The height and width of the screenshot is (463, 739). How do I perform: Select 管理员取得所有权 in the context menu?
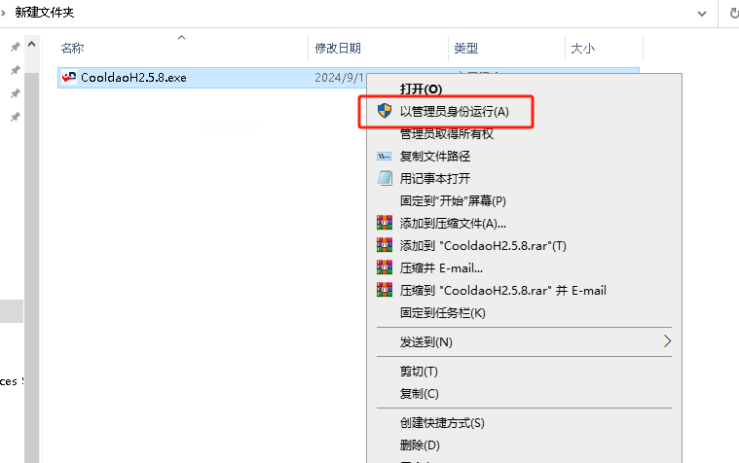pyautogui.click(x=447, y=133)
